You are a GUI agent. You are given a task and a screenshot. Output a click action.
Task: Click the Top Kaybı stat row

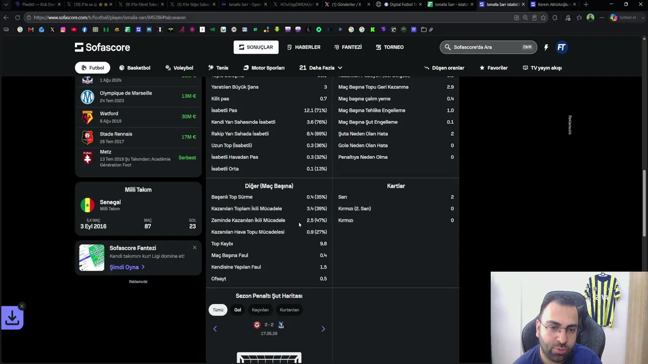269,244
